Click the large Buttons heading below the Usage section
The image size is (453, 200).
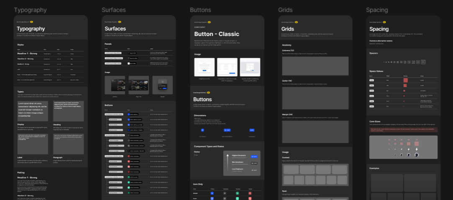(x=203, y=99)
